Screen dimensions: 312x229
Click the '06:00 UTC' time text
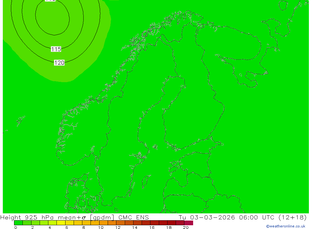[x=257, y=217]
